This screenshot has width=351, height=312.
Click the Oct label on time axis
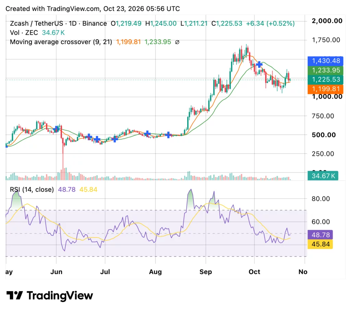click(x=254, y=272)
